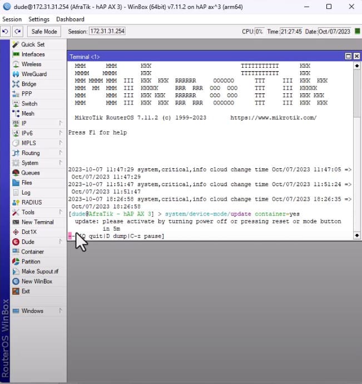
Task: Close the Terminal <1> window
Action: tap(356, 56)
